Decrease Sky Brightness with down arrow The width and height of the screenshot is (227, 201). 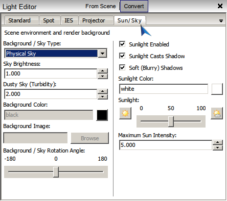[102, 76]
